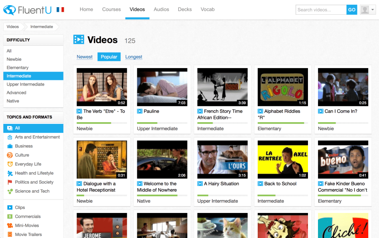
Task: Switch to the Newest sort tab
Action: [85, 57]
